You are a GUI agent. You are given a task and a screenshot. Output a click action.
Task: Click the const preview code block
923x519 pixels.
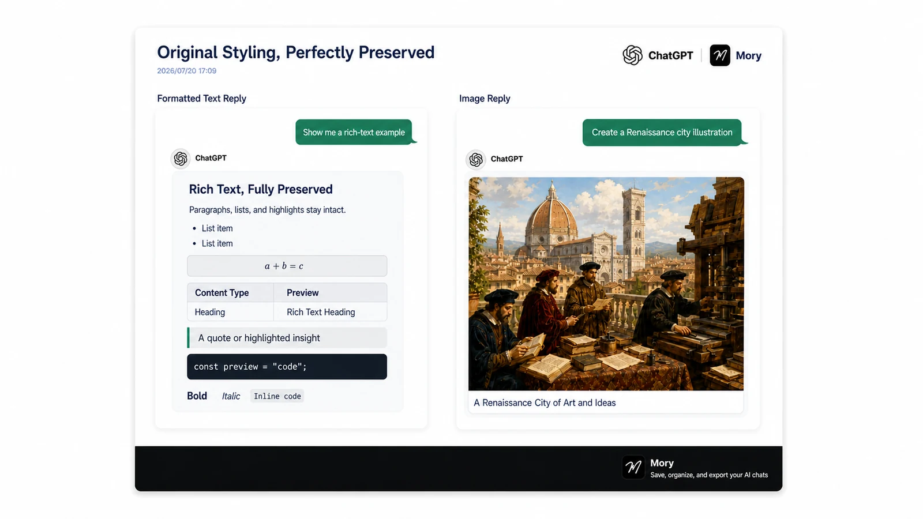click(287, 367)
